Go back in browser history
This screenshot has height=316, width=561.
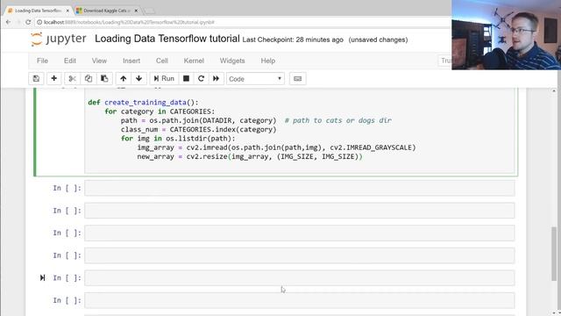click(8, 22)
